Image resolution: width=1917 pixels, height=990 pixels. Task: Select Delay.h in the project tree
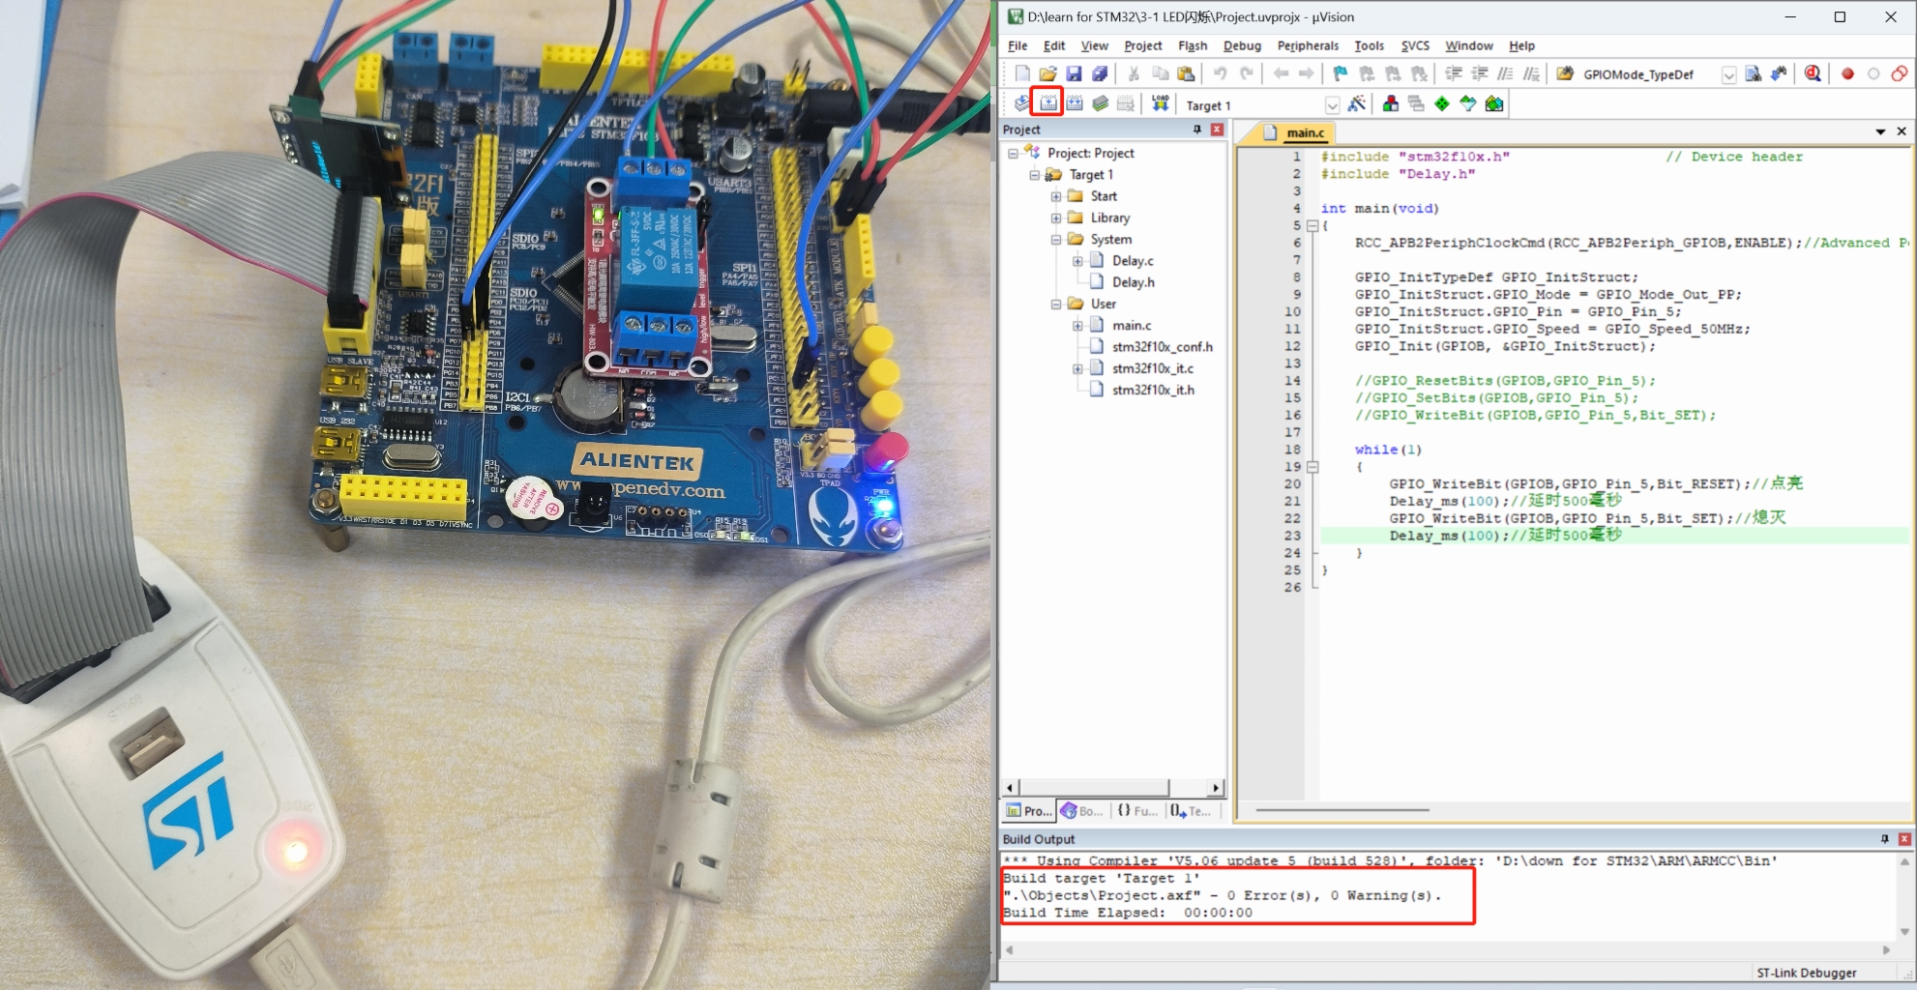(1133, 282)
